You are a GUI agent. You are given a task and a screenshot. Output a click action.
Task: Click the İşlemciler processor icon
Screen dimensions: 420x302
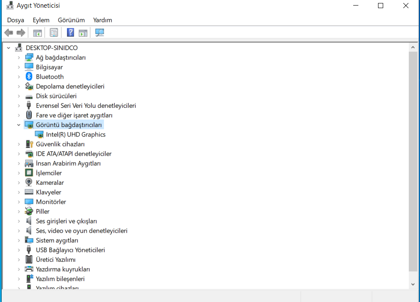click(x=29, y=173)
